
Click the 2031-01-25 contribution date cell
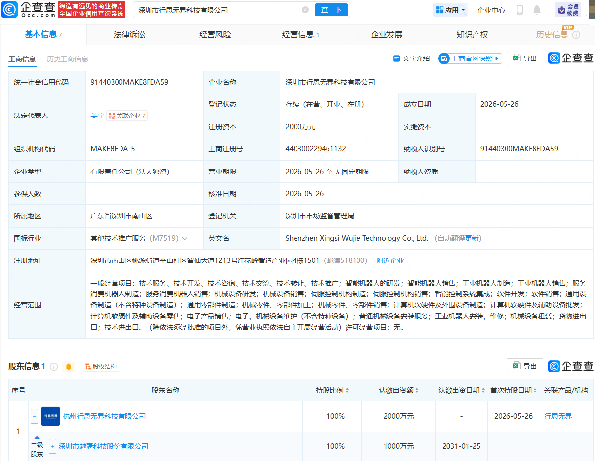462,446
